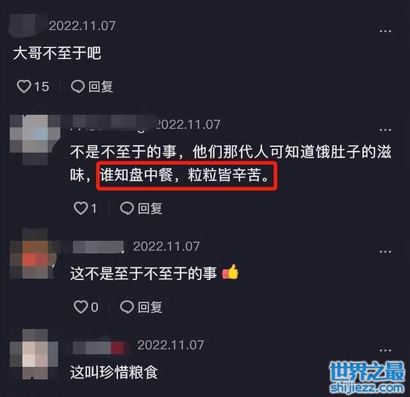Open the avatar of the "这叫珍惜粮食" commenter
This screenshot has width=410, height=397.
34,354
